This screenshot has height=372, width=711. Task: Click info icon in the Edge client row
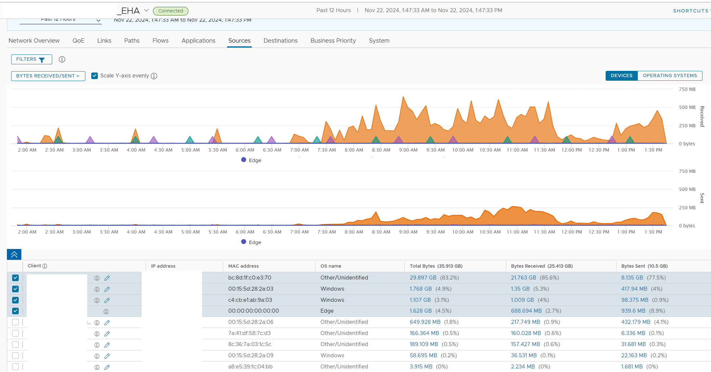[x=106, y=311]
